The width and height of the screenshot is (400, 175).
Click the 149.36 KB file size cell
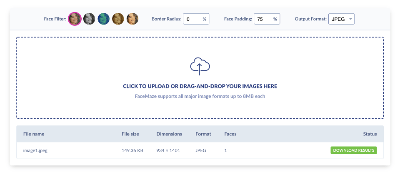[x=132, y=150]
